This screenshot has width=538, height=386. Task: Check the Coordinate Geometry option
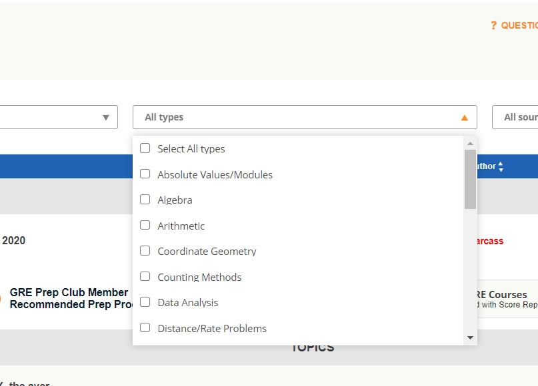(145, 251)
